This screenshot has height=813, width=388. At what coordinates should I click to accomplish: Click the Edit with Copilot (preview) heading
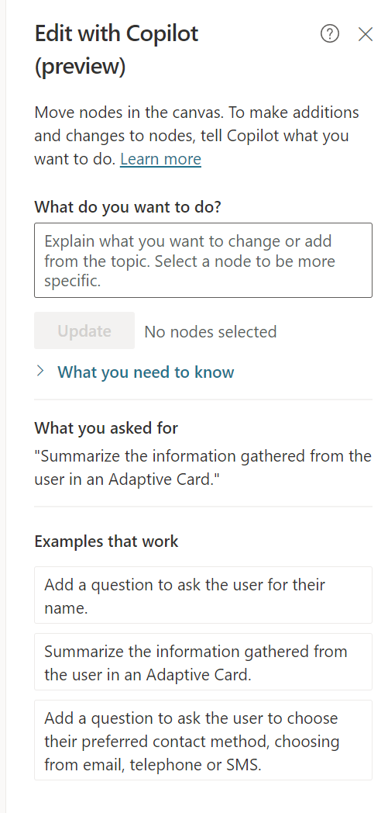click(x=116, y=50)
